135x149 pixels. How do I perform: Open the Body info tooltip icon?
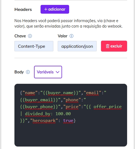pos(28,72)
